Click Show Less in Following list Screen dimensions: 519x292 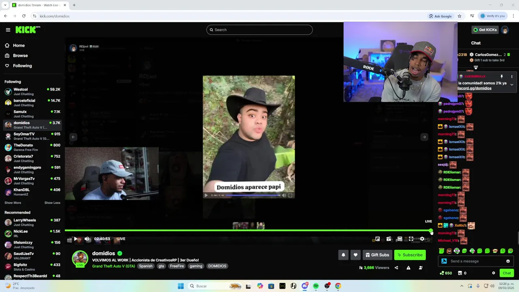[x=52, y=203]
